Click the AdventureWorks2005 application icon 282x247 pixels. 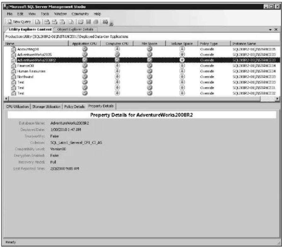[x=14, y=55]
